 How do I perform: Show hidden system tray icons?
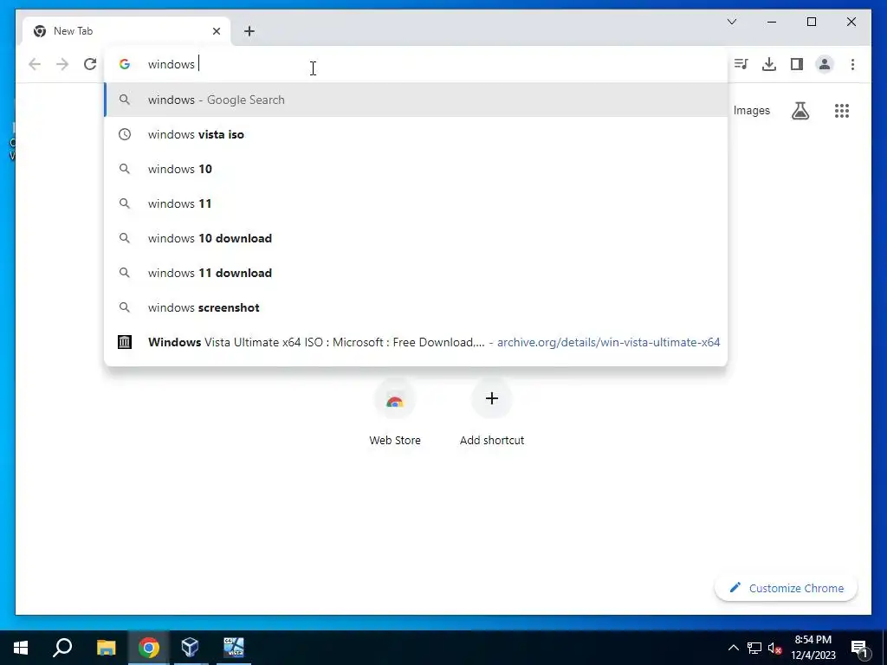733,648
